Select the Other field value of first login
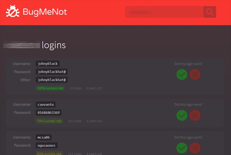This screenshot has width=231, height=155. [52, 80]
